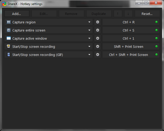Expand the Capture entire screen task dropdown
This screenshot has width=164, height=131.
89,30
